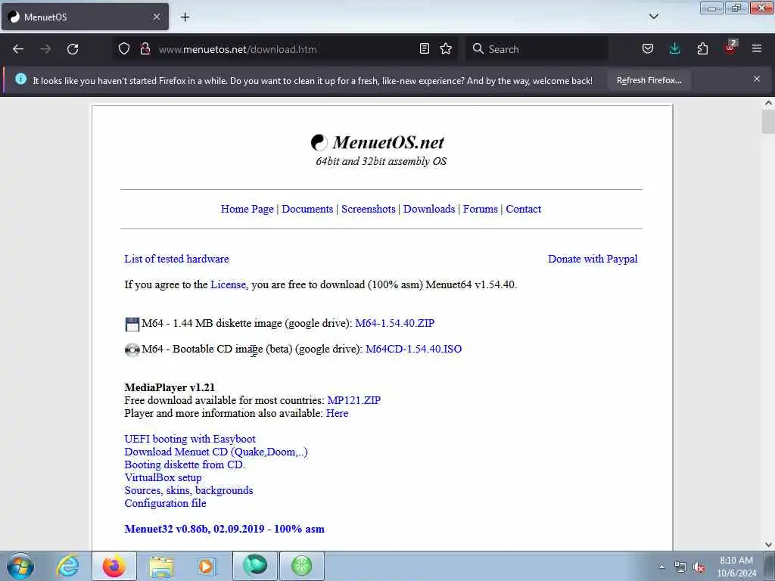Open the Here player information link
The height and width of the screenshot is (581, 775).
tap(337, 413)
